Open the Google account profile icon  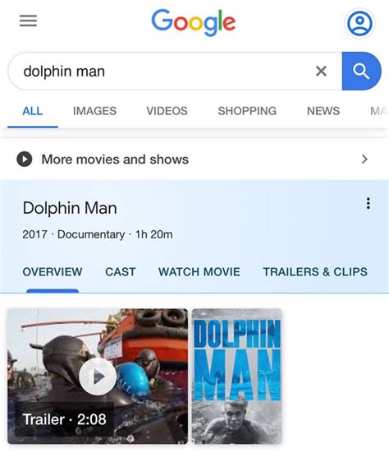point(359,23)
